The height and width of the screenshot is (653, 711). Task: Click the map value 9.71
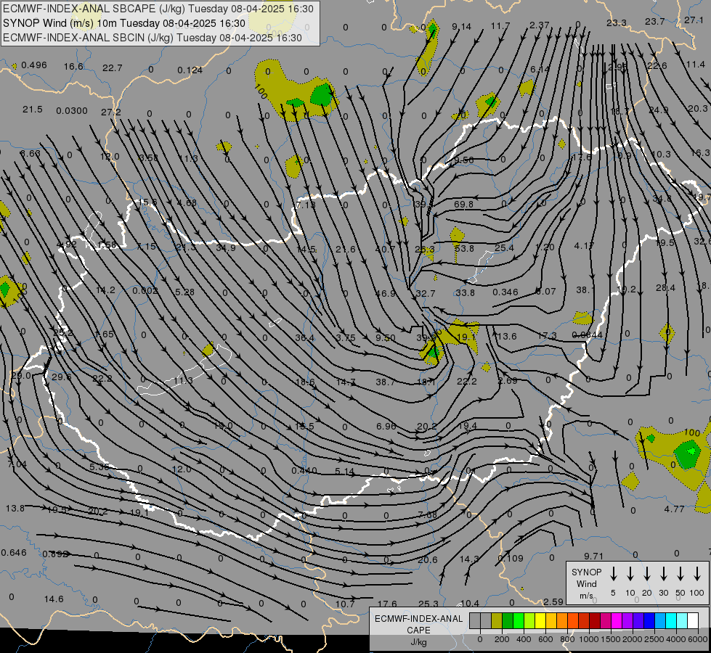click(x=593, y=556)
